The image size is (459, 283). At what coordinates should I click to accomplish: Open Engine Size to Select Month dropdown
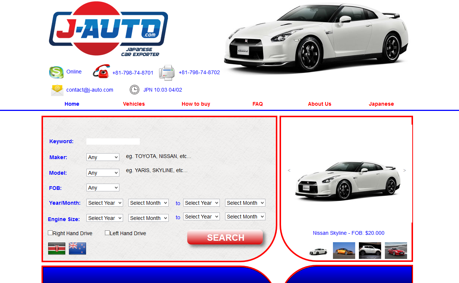(245, 217)
